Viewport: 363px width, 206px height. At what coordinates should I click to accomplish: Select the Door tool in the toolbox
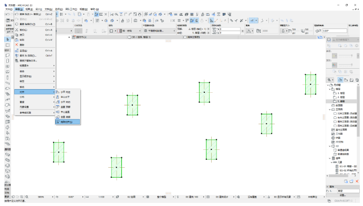click(7, 61)
